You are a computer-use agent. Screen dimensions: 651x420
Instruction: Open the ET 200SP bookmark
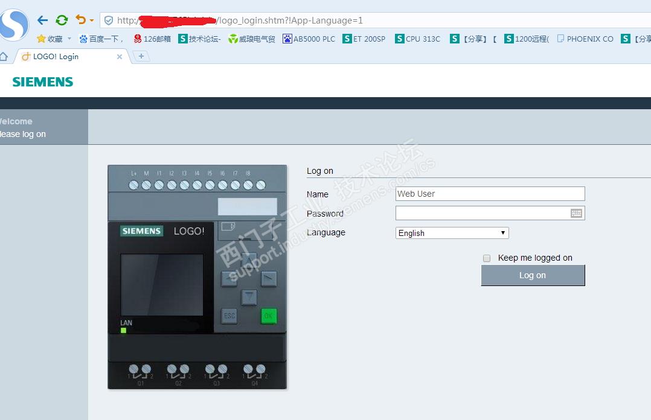(x=364, y=39)
